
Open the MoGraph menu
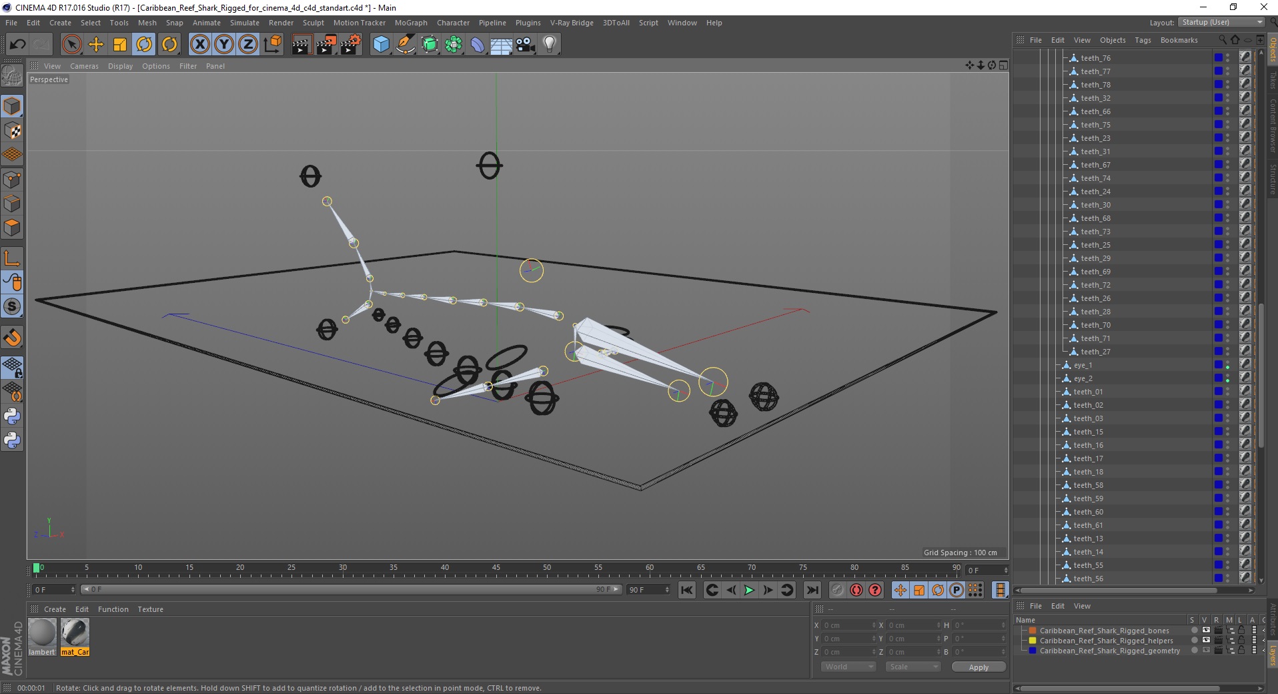[411, 23]
